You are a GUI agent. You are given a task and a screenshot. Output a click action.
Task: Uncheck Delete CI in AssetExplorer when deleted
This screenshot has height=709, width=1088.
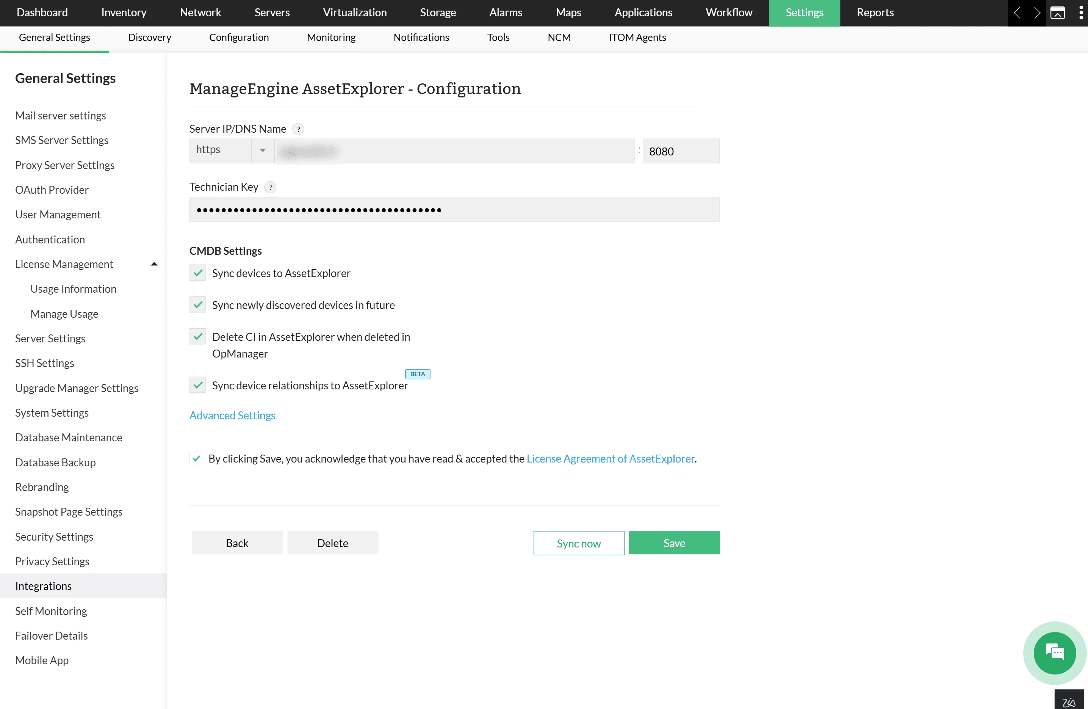click(197, 337)
